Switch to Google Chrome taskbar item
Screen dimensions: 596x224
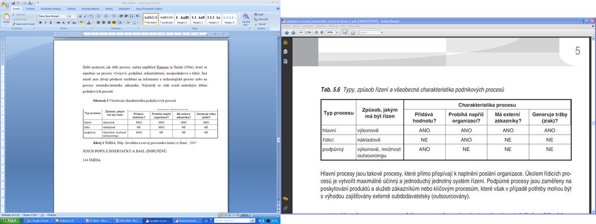pos(39,221)
